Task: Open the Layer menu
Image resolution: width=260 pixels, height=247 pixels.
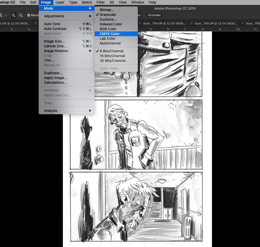Action: coord(60,2)
